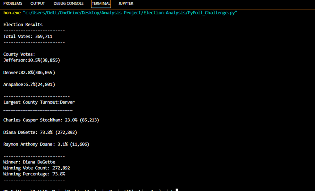The height and width of the screenshot is (191, 315).
Task: Open the JUPYTER tab
Action: (x=126, y=3)
